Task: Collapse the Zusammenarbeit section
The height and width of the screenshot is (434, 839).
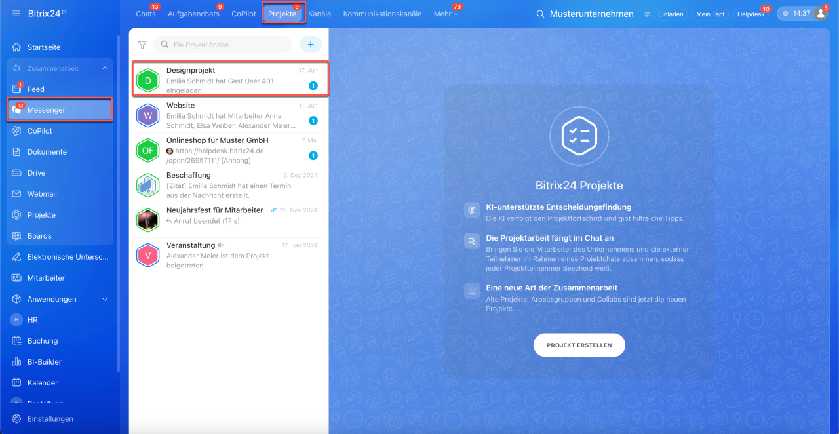Action: click(x=105, y=68)
